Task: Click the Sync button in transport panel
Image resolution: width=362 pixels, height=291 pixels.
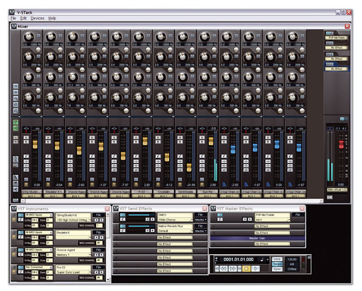Action: 277,269
